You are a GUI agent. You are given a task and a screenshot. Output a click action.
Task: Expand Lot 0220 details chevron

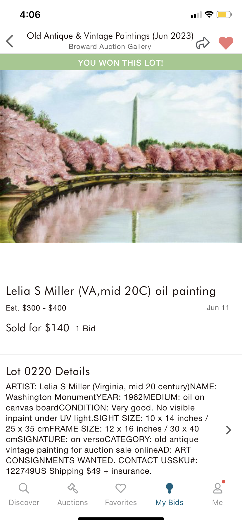229,430
